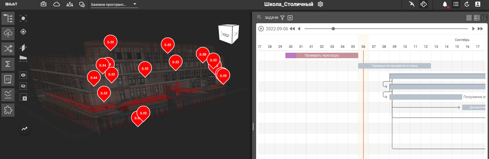This screenshot has width=489, height=159.
Task: Toggle the Gantt chart view mode
Action: tap(484, 18)
